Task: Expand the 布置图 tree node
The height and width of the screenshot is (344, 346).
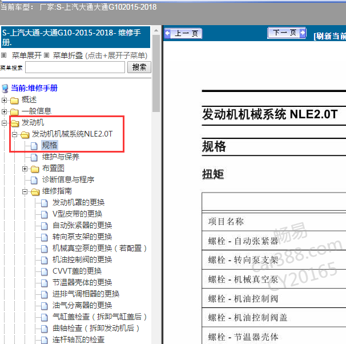Action: click(x=25, y=169)
